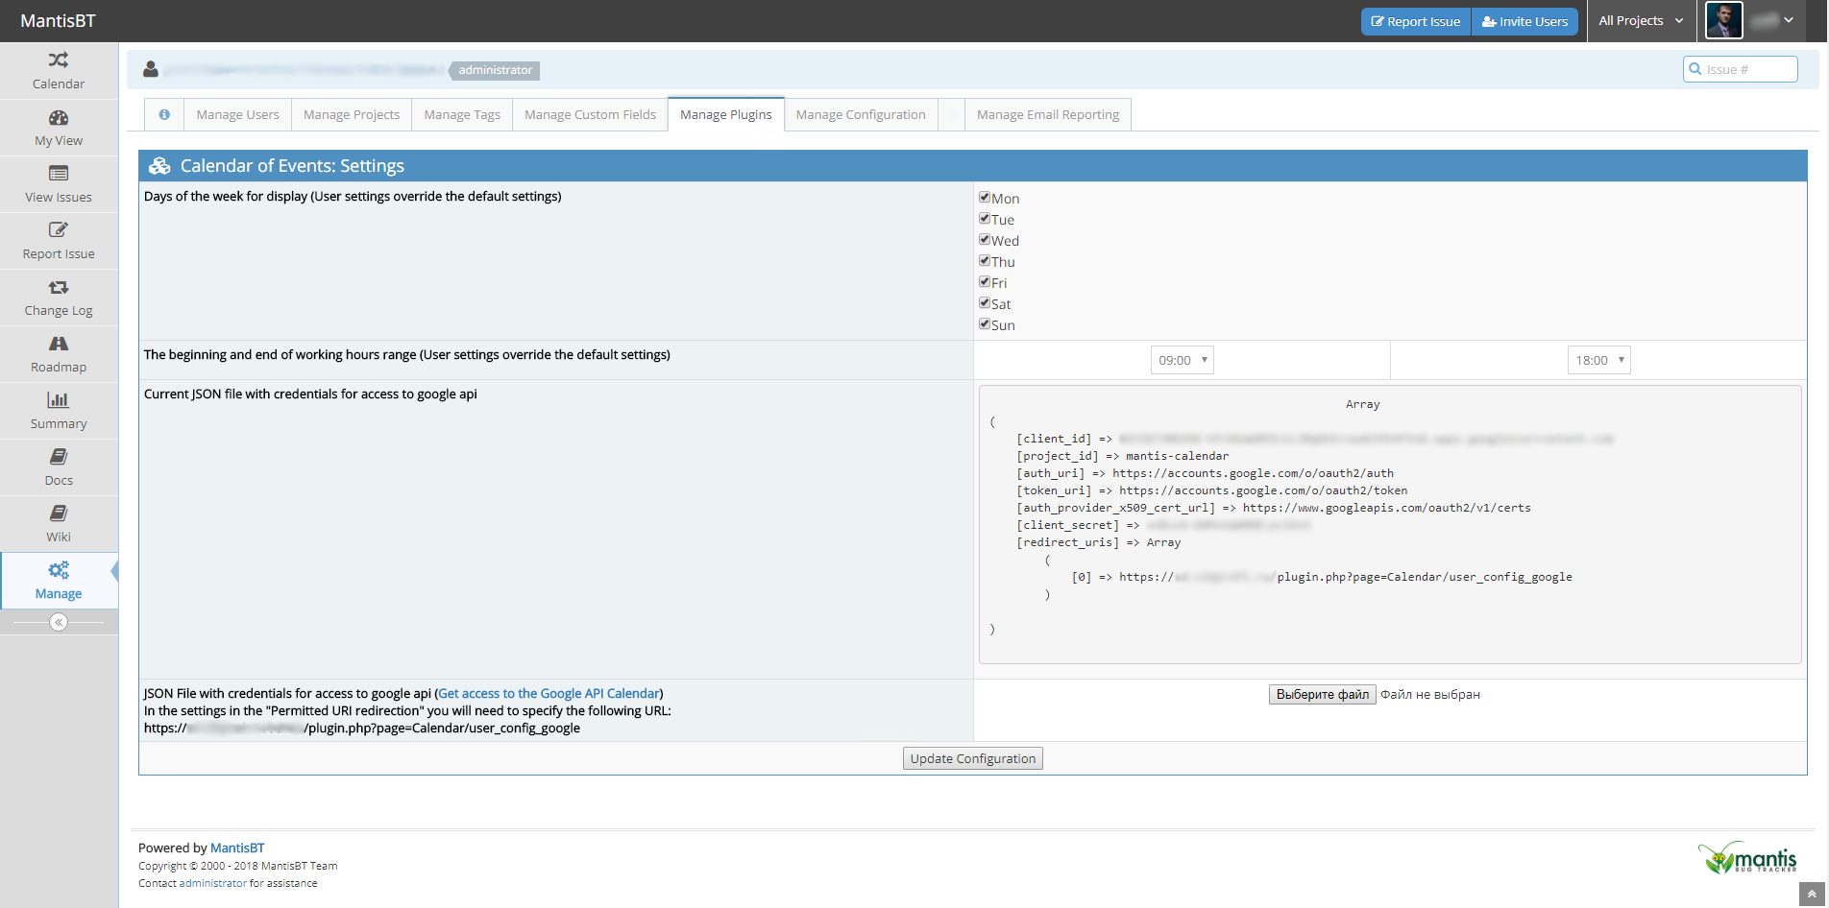Collapse the sidebar with the double-arrow icon
The image size is (1829, 908).
point(59,622)
